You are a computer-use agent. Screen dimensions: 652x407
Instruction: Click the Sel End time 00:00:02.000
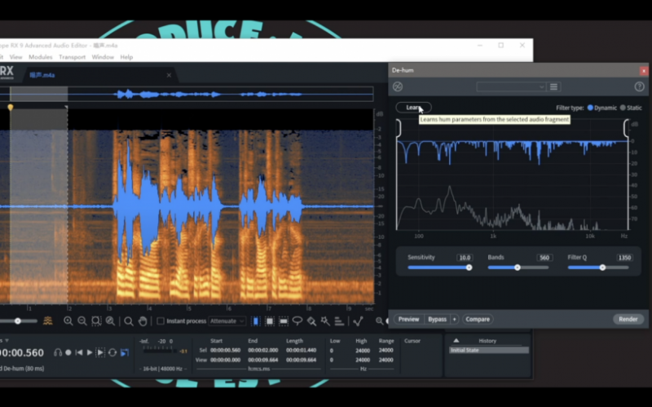pyautogui.click(x=262, y=351)
